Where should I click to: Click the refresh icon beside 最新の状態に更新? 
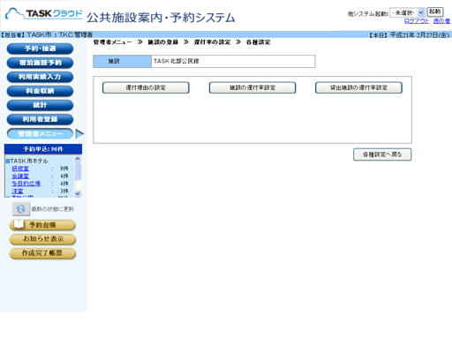[x=21, y=209]
